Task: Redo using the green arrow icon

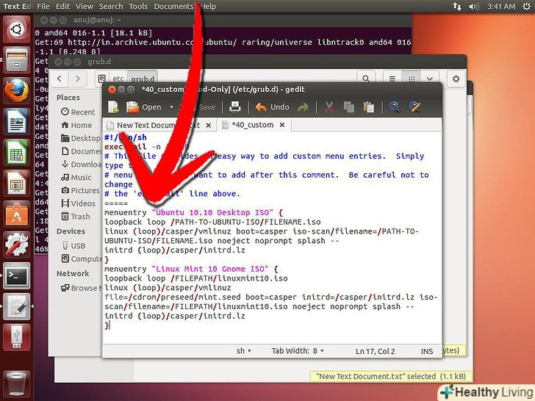Action: click(x=303, y=107)
